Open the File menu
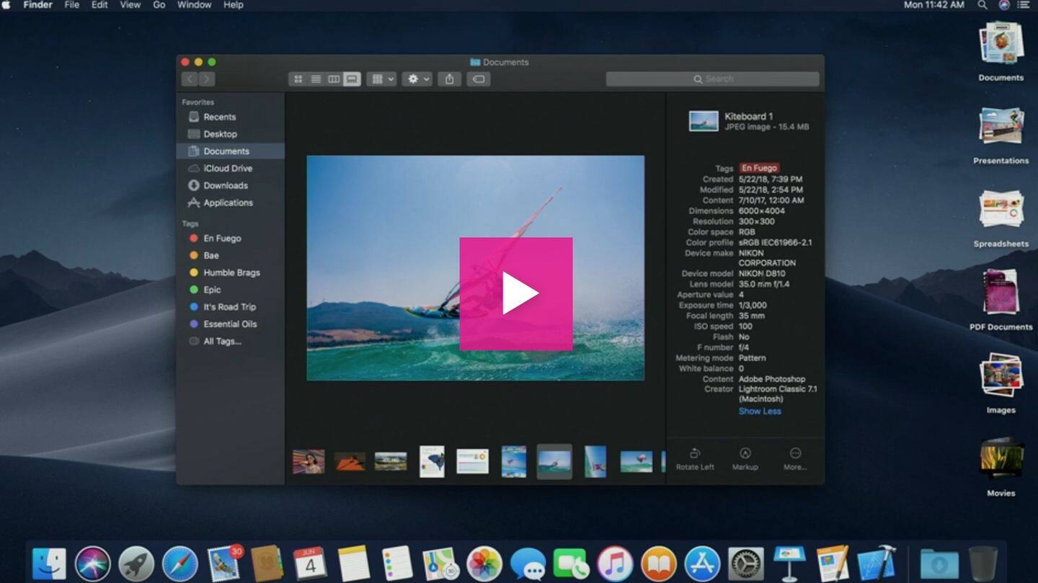 [72, 5]
